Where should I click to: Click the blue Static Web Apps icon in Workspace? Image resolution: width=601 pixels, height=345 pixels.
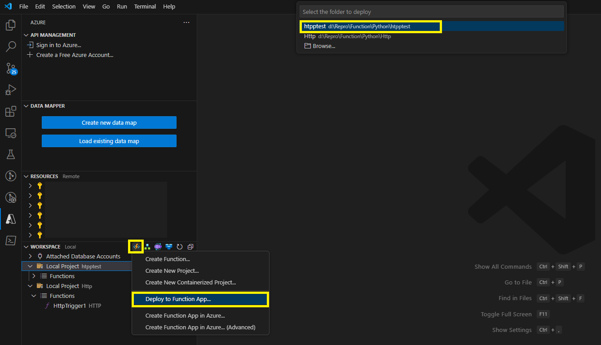[x=169, y=247]
